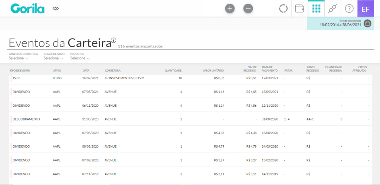Click the ITUB3 asset cell
Screen dimensions: 380x185
tap(56, 78)
